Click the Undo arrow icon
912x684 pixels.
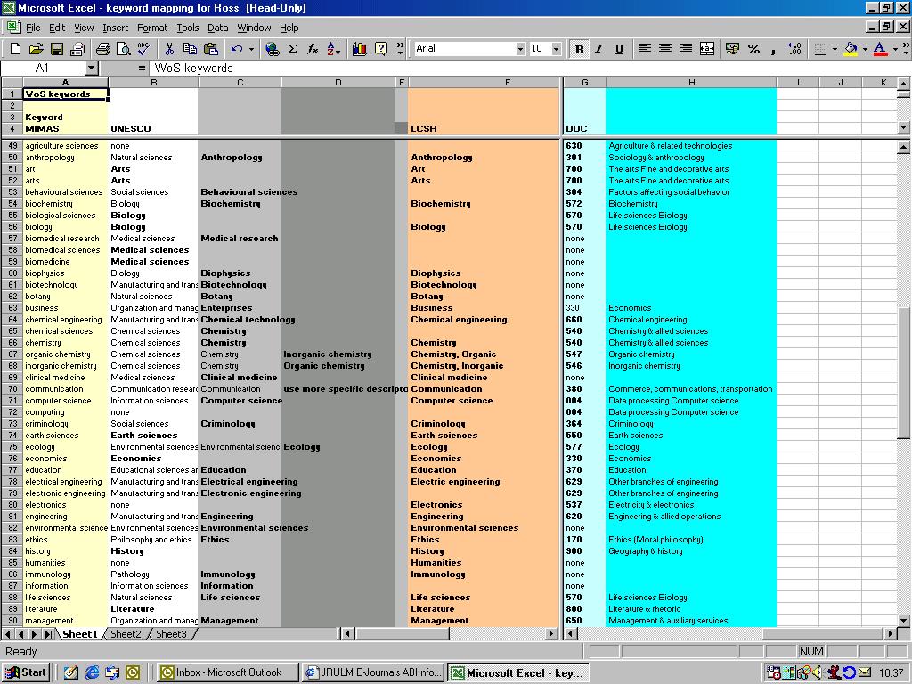237,49
